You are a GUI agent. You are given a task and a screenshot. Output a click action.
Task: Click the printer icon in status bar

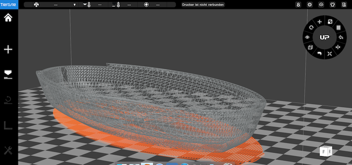[x=36, y=4]
